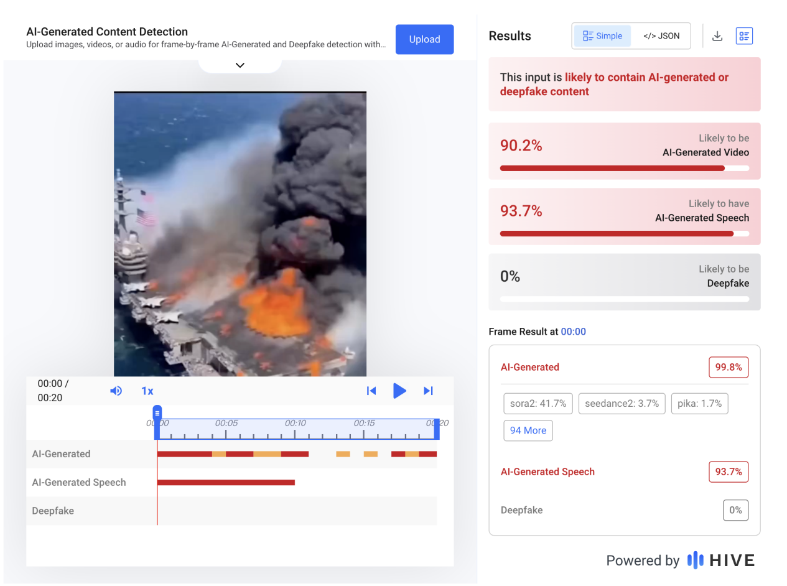Skip to previous frame icon
Viewport: 787px width, 586px height.
(371, 391)
